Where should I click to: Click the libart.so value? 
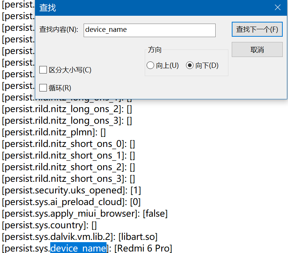point(138,237)
